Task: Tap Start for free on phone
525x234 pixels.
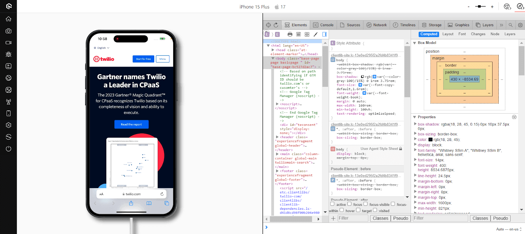Action: [x=143, y=59]
